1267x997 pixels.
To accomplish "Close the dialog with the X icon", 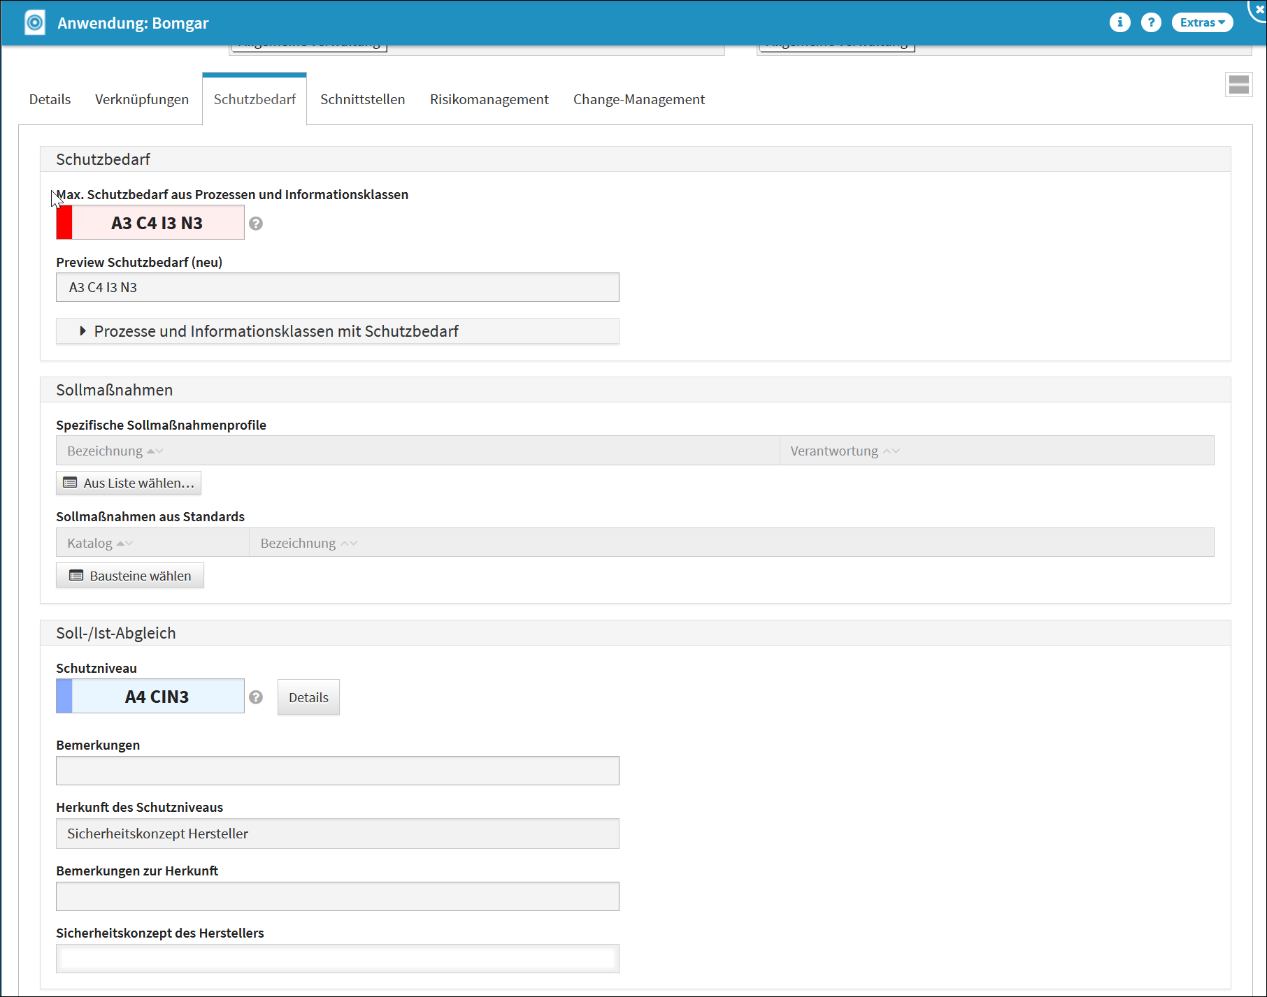I will (1259, 9).
